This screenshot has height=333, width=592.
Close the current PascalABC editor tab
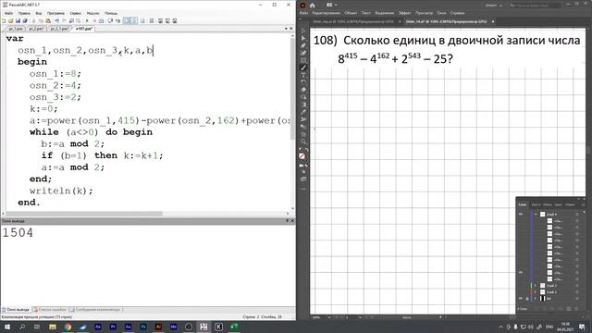point(291,29)
